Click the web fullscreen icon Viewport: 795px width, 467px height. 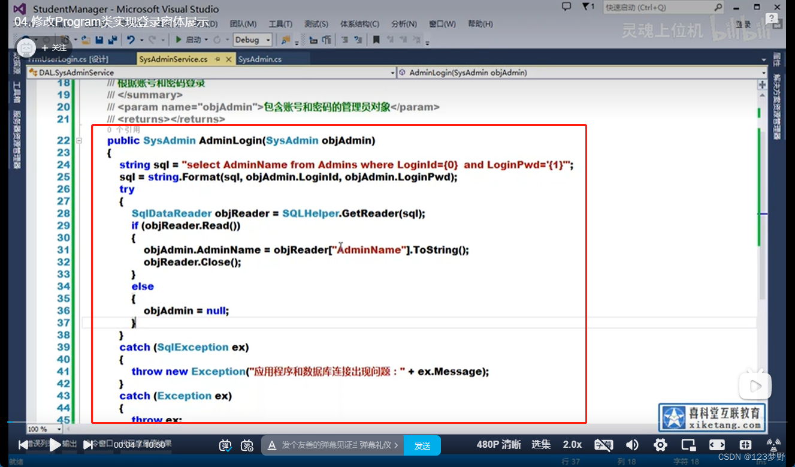tap(745, 445)
